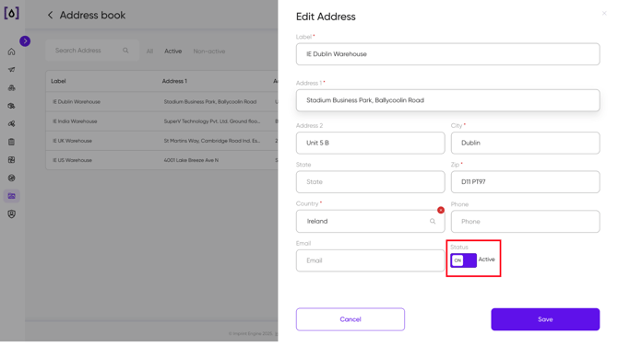Click the Cancel button
This screenshot has width=618, height=346.
pyautogui.click(x=351, y=319)
